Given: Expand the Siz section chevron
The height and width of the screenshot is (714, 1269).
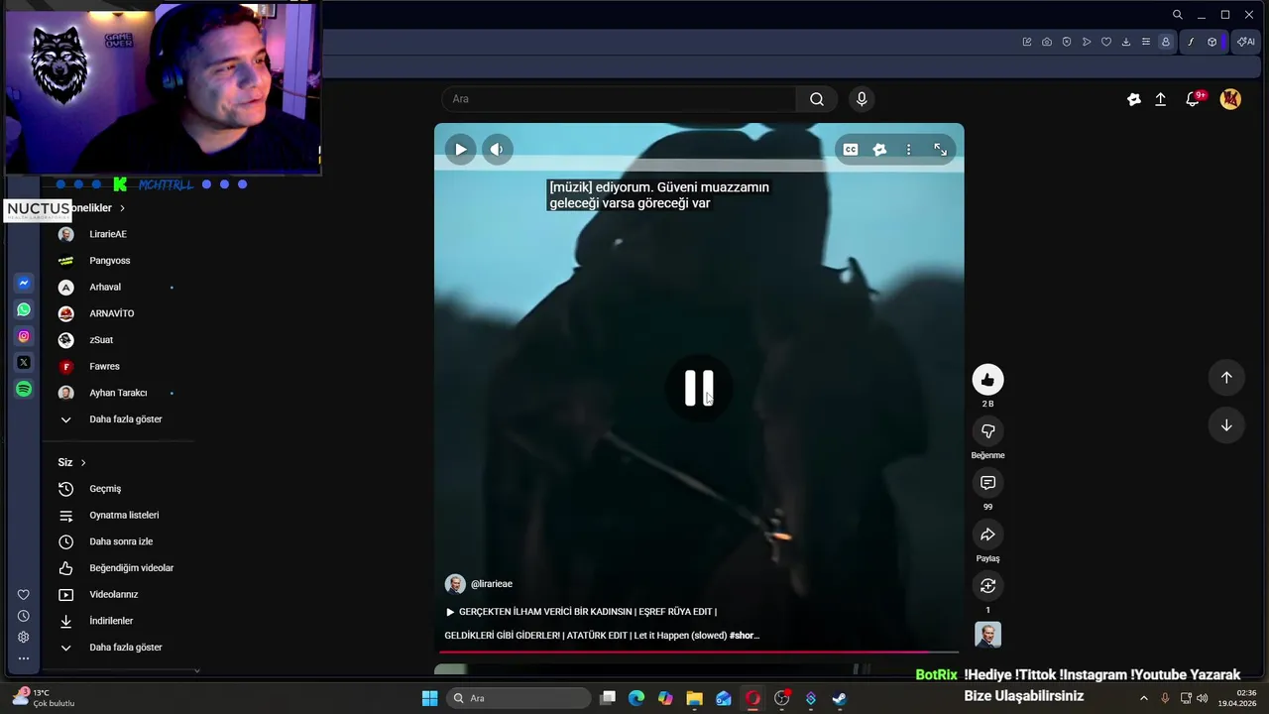Looking at the screenshot, I should click(83, 462).
